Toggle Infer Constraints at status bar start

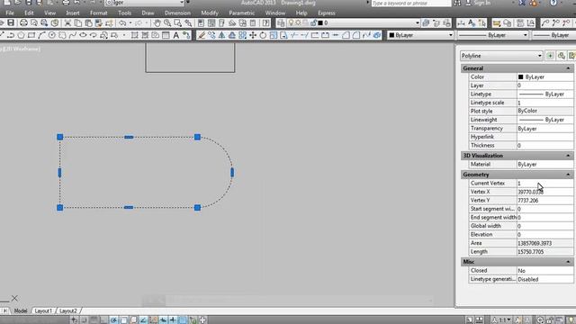click(74, 320)
